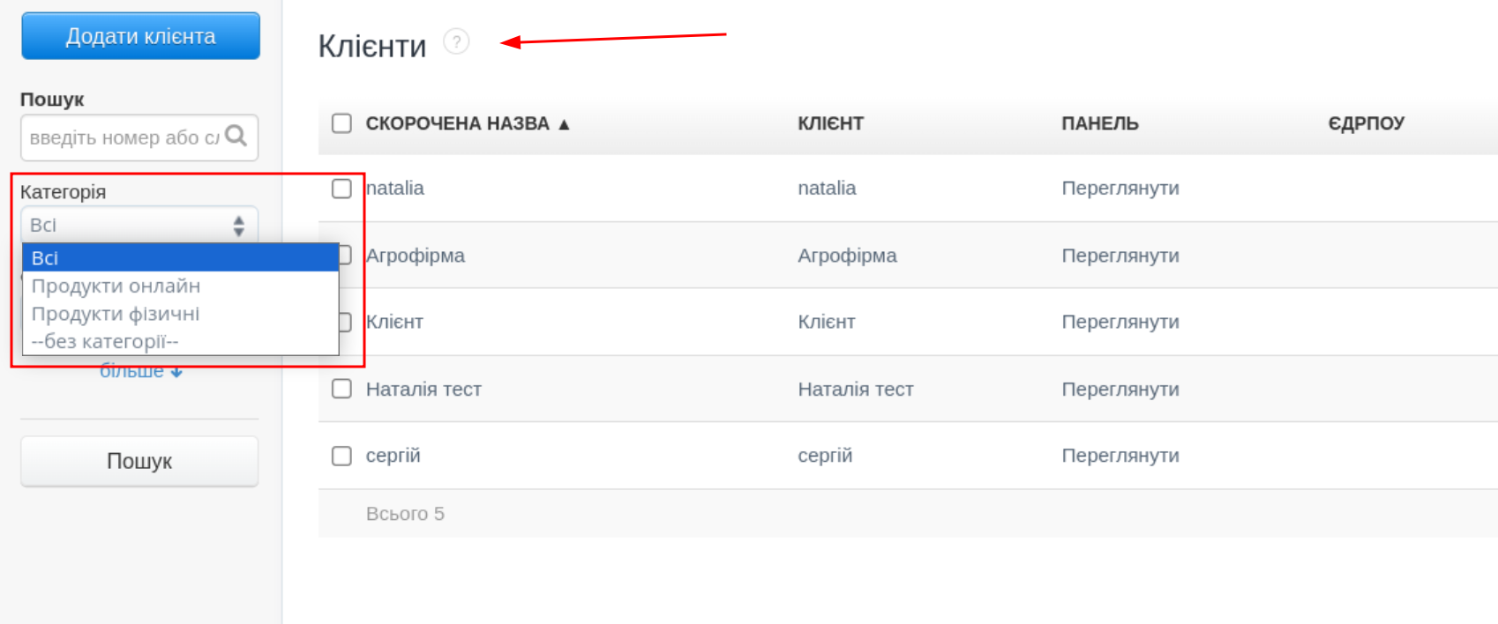Pick the --без категорії-- option
The image size is (1498, 624).
[105, 341]
